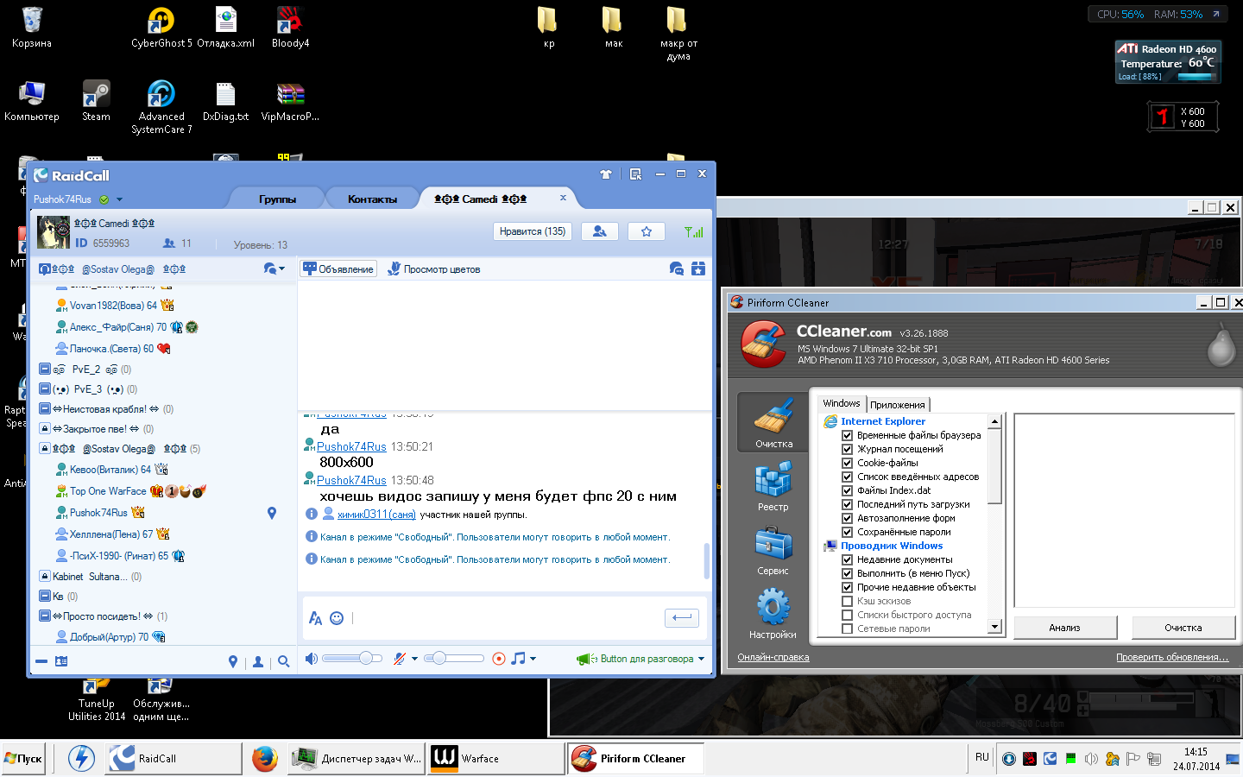Click the Очистка run button in CCleaner
The image size is (1243, 777).
tap(1183, 628)
